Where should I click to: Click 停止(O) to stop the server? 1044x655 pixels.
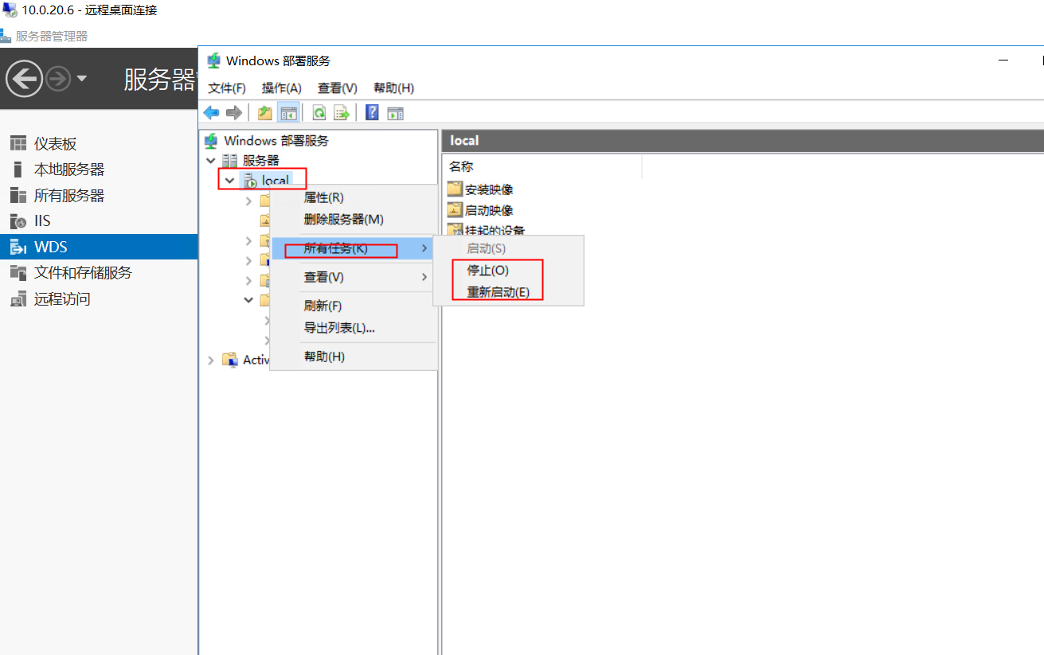click(508, 271)
